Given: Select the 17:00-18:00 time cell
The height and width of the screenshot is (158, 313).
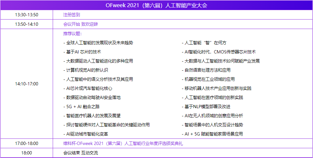Looking at the screenshot, I should click(x=27, y=143).
